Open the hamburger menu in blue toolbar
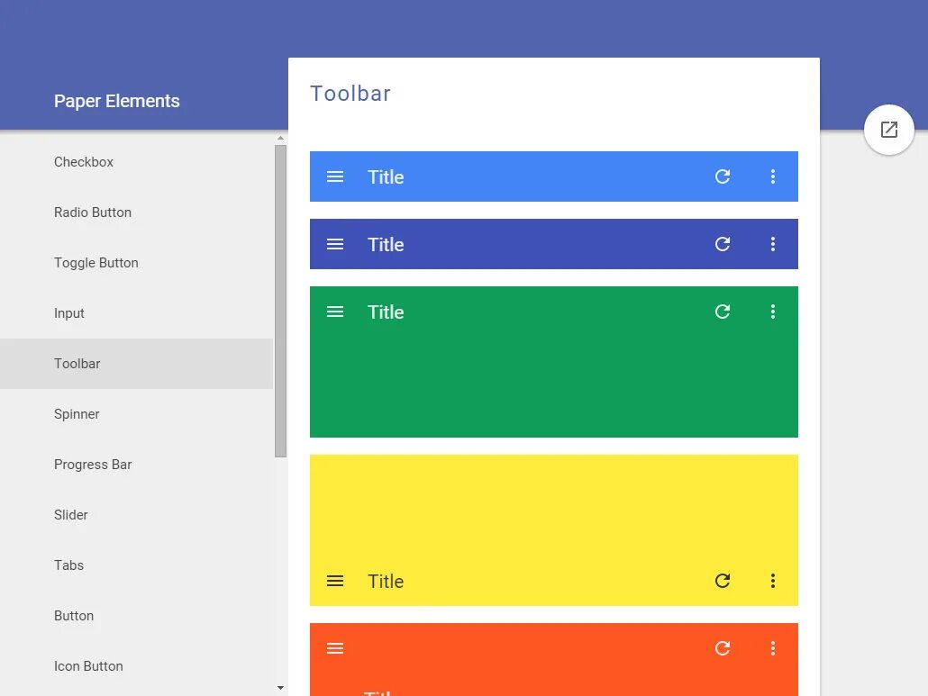928x696 pixels. click(x=335, y=176)
